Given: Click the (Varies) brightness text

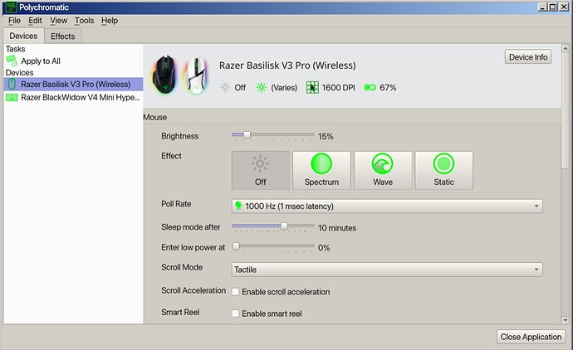Looking at the screenshot, I should [x=284, y=88].
